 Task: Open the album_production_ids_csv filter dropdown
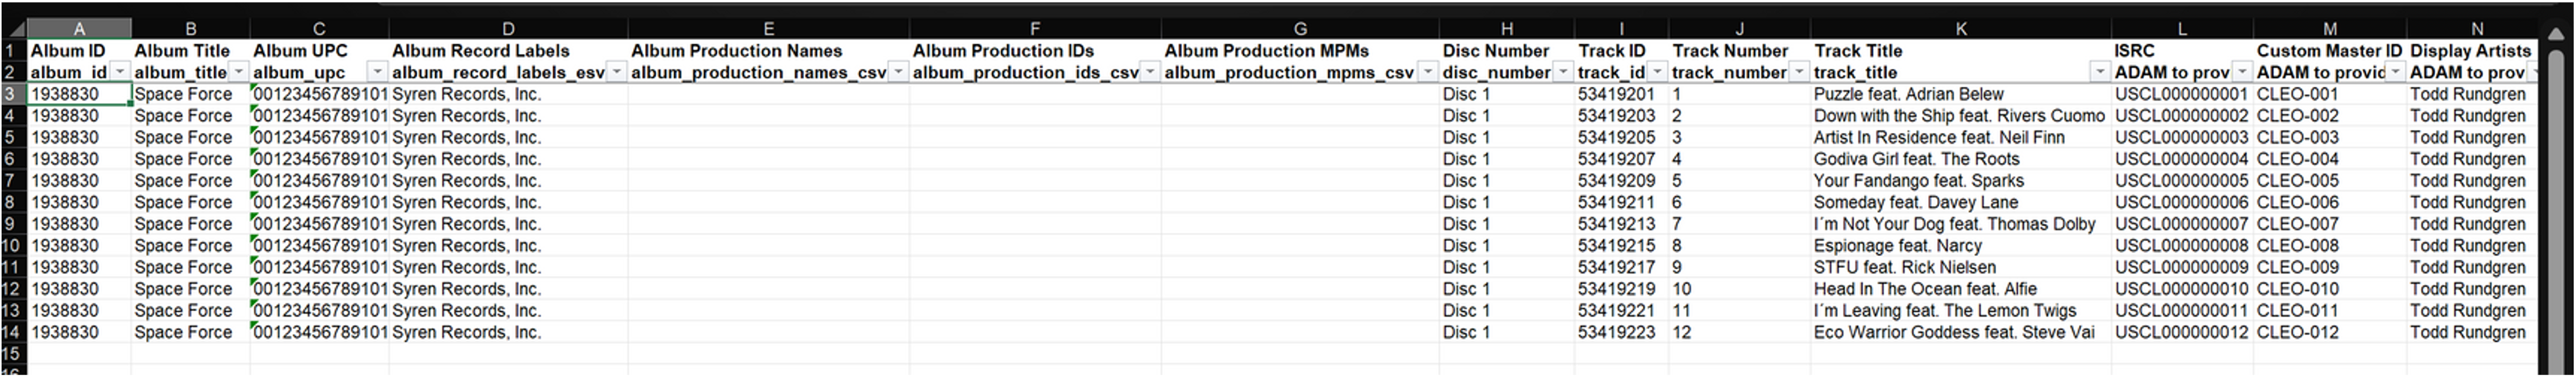coord(1150,72)
